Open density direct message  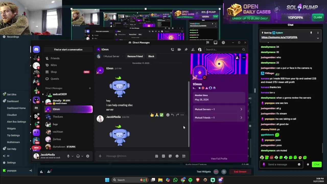68,102
